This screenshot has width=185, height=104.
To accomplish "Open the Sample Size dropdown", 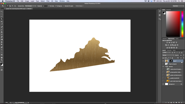I will point(30,6).
